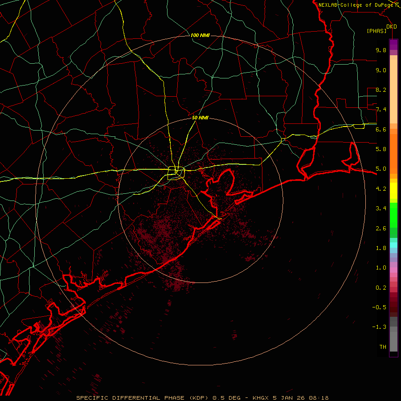Pick the bright green segment of the color bar

393,215
